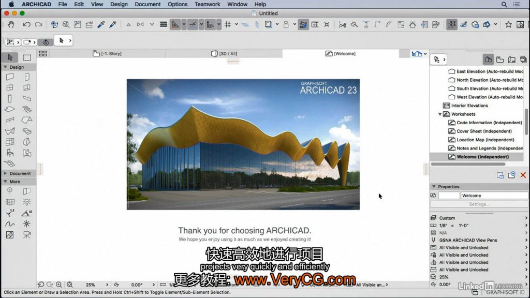Select the Figure image tool
This screenshot has height=298, width=530.
(10, 235)
